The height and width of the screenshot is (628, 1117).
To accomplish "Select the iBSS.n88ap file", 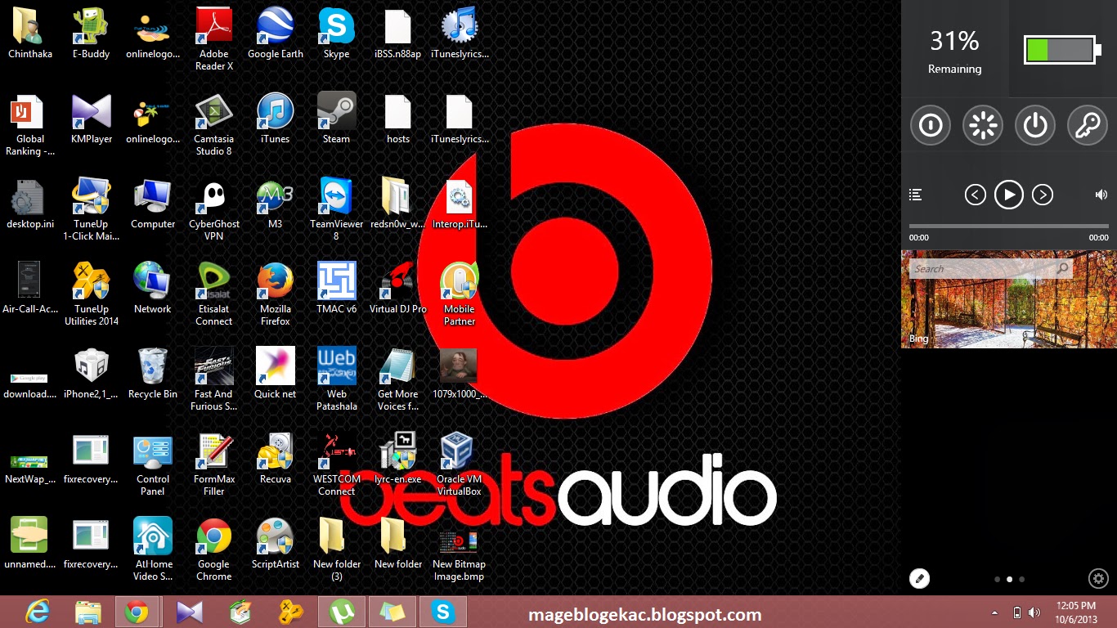I will point(398,33).
